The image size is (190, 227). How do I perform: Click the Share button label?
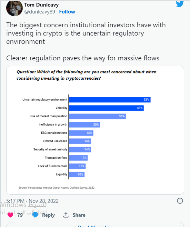[79, 215]
